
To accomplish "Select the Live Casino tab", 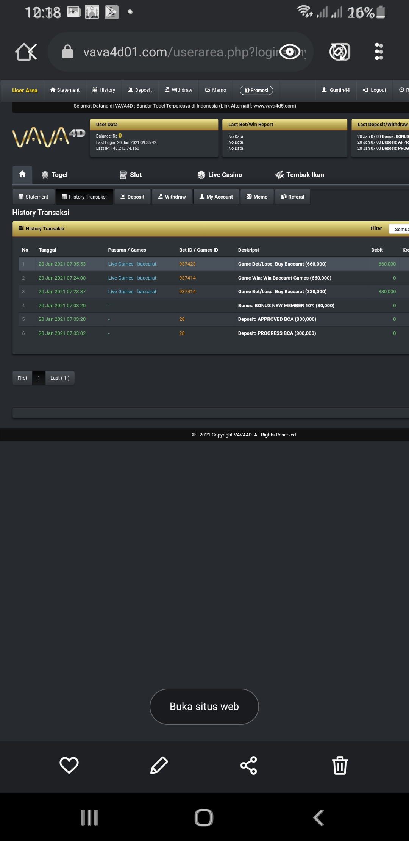I will (220, 175).
